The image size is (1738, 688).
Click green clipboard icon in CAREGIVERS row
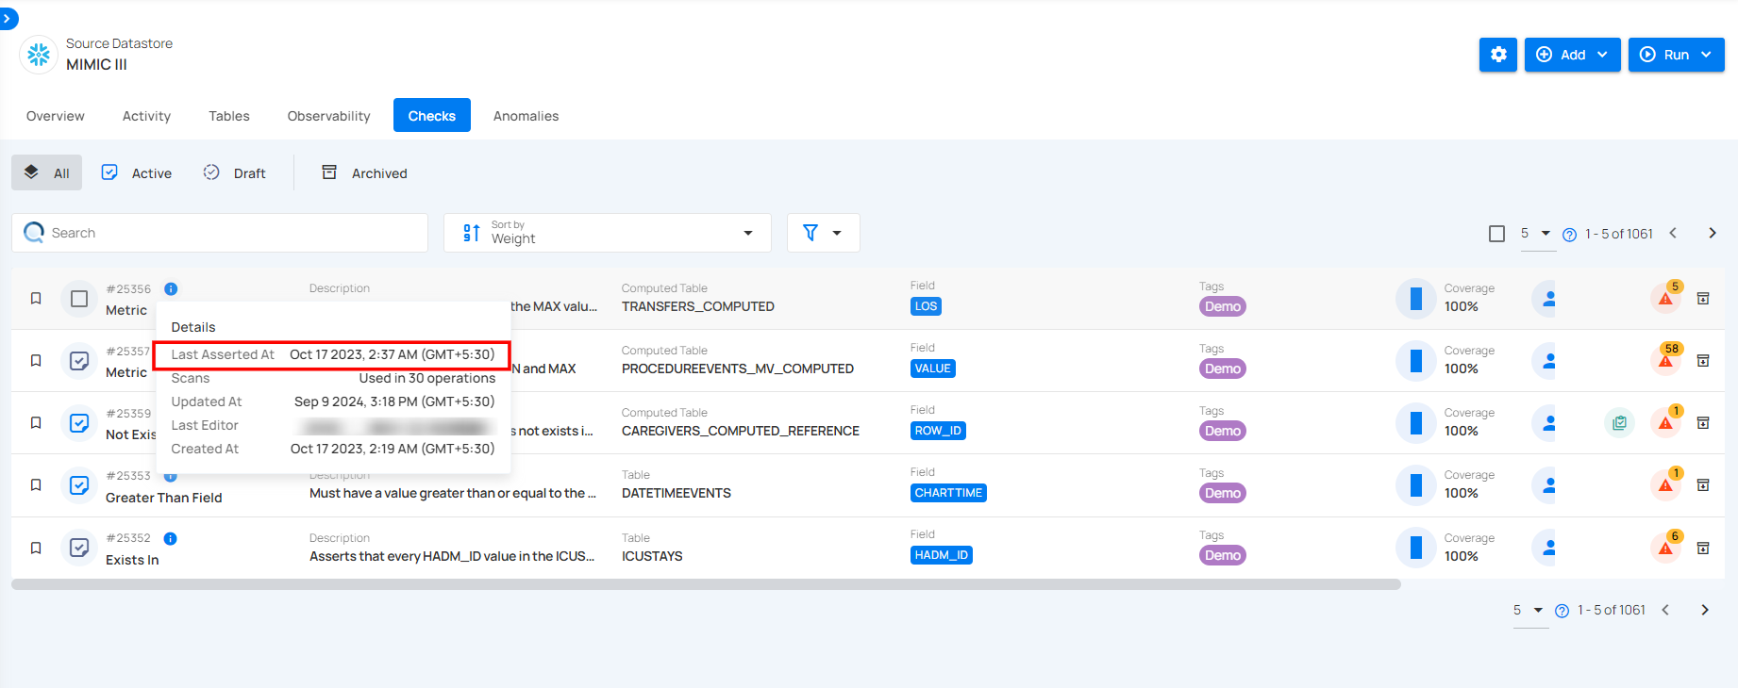tap(1619, 423)
